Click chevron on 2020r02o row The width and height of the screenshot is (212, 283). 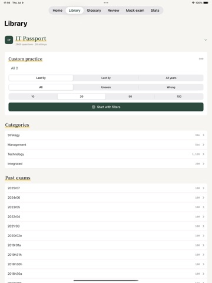coord(204,236)
